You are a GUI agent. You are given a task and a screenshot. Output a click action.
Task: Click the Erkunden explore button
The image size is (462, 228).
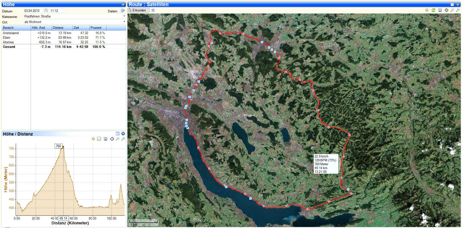click(x=139, y=10)
